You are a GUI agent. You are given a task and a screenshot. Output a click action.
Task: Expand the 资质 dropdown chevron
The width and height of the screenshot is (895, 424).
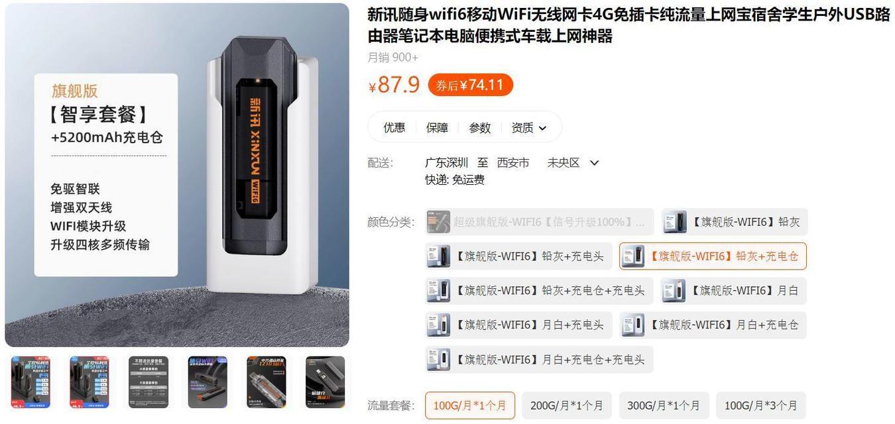[543, 128]
